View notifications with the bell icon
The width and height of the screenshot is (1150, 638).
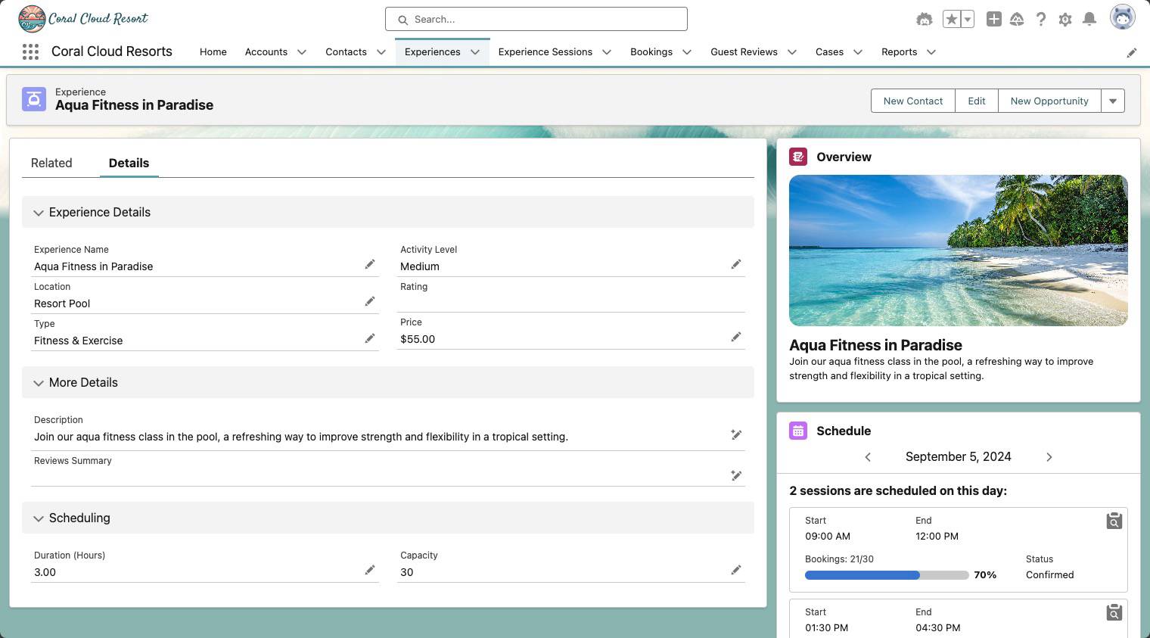1089,19
